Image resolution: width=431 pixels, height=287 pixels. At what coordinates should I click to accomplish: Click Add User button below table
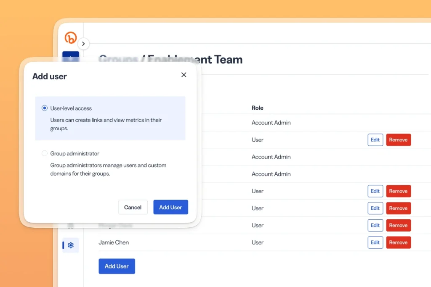[117, 266]
